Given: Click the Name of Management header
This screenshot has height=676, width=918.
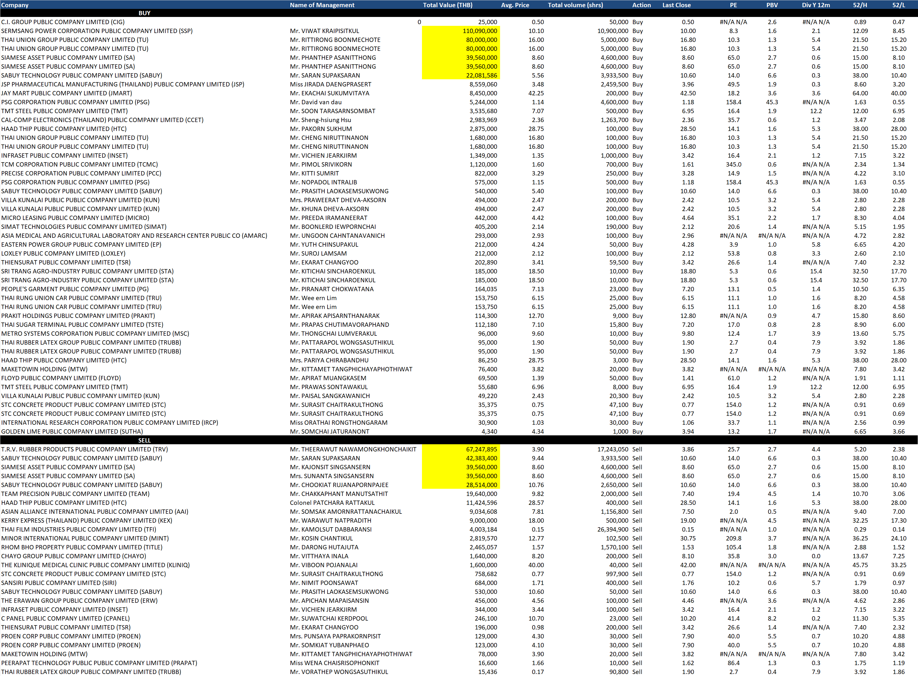Looking at the screenshot, I should (x=322, y=5).
